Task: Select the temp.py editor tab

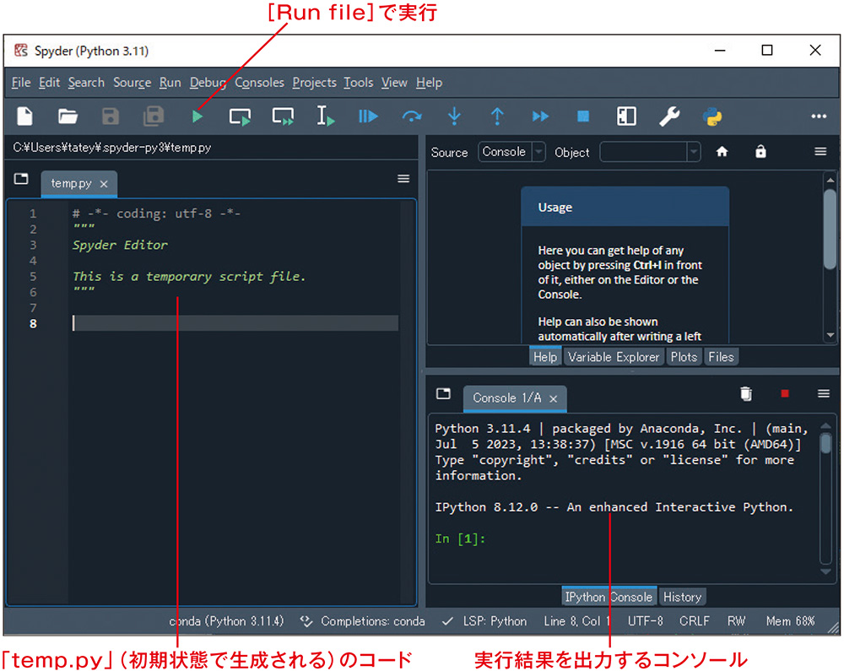Action: pyautogui.click(x=72, y=183)
